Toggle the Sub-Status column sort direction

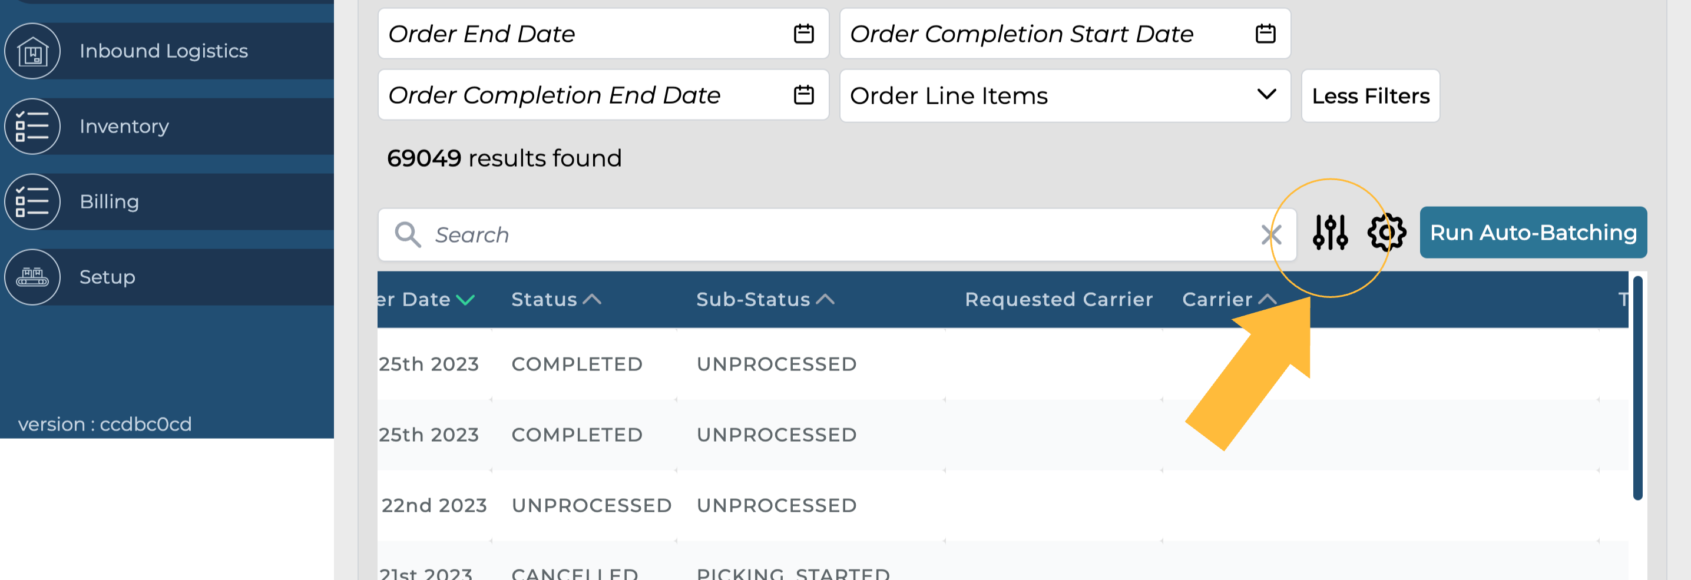826,299
